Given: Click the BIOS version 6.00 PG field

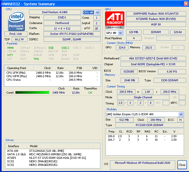Looking at the screenshot, I should pyautogui.click(x=172, y=72).
